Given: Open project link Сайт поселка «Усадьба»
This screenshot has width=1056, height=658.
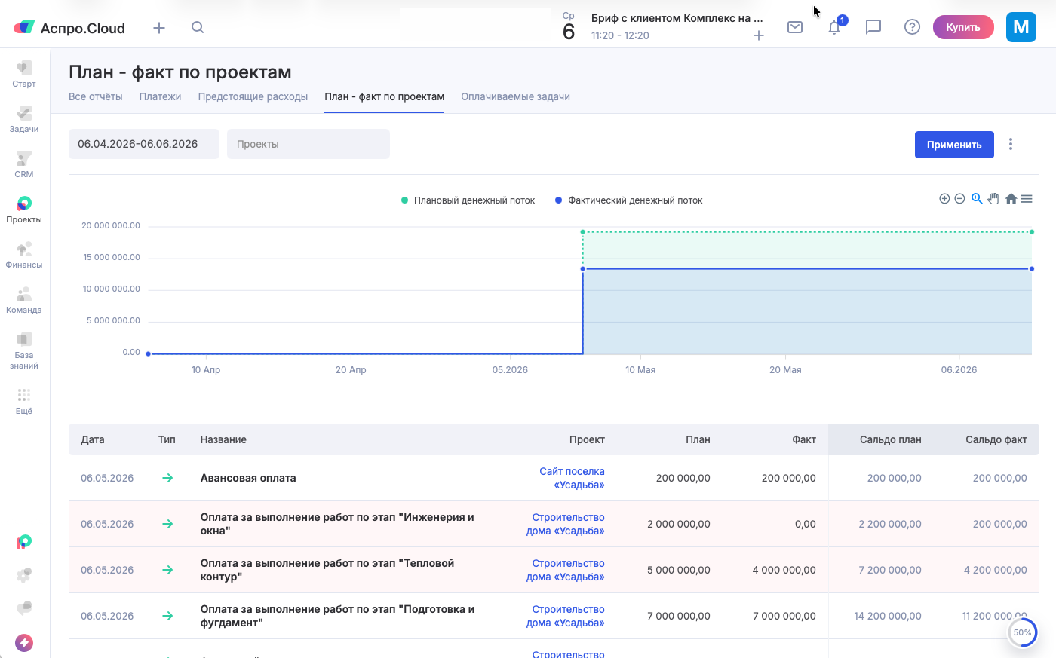Looking at the screenshot, I should pos(572,478).
